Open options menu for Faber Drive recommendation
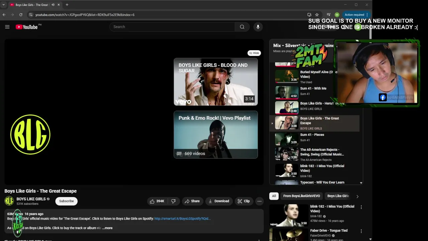The image size is (428, 241). [361, 231]
